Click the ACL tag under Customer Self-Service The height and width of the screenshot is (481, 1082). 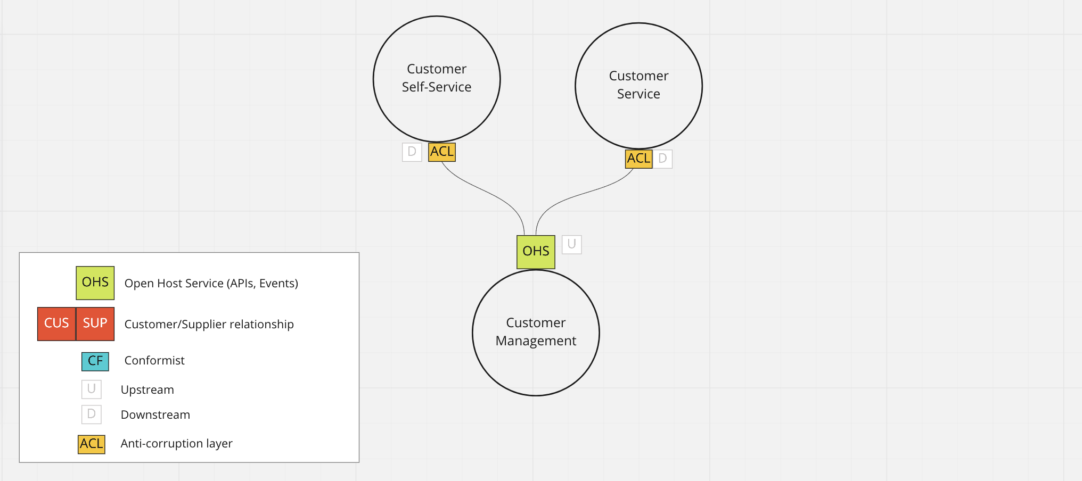pyautogui.click(x=442, y=152)
